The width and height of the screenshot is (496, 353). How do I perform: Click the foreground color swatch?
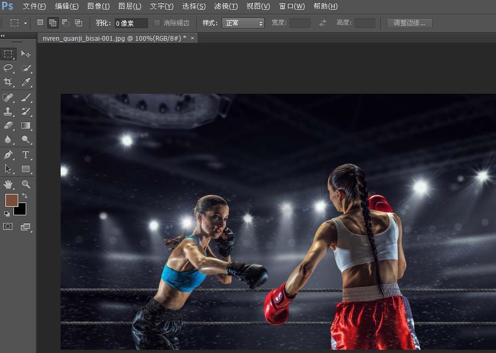tap(12, 200)
